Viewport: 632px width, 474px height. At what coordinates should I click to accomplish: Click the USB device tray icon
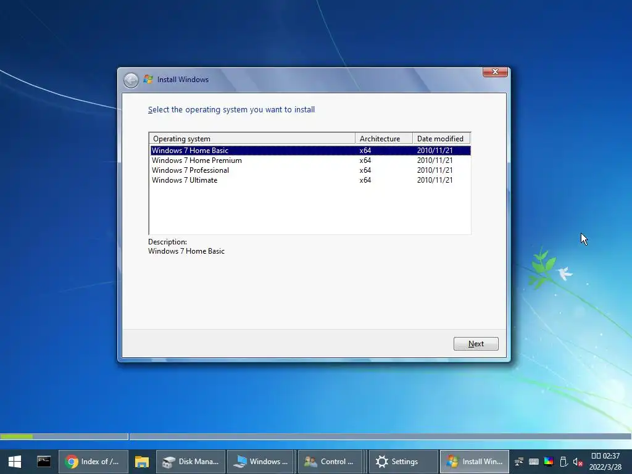pos(563,462)
